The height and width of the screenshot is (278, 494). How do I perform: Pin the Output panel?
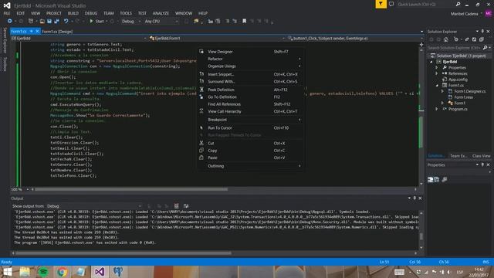(x=414, y=198)
